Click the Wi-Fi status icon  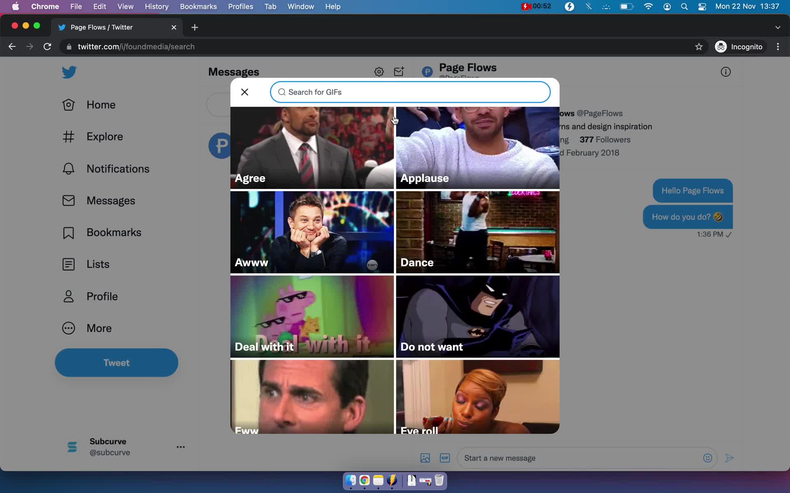[648, 7]
